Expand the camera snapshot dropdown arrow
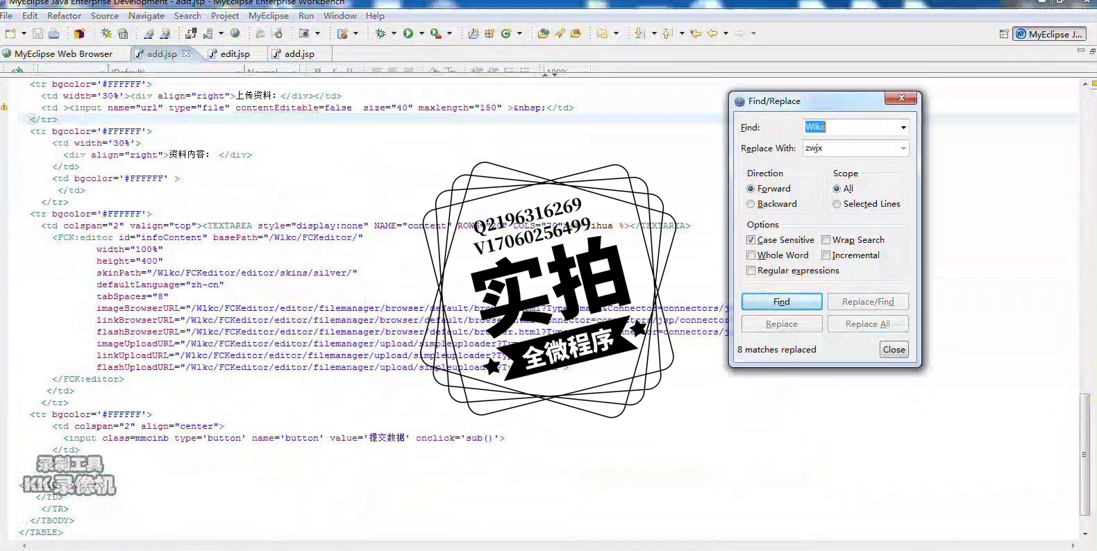 click(x=318, y=33)
